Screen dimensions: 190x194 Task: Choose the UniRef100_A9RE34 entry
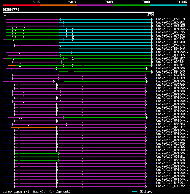[x=170, y=62]
